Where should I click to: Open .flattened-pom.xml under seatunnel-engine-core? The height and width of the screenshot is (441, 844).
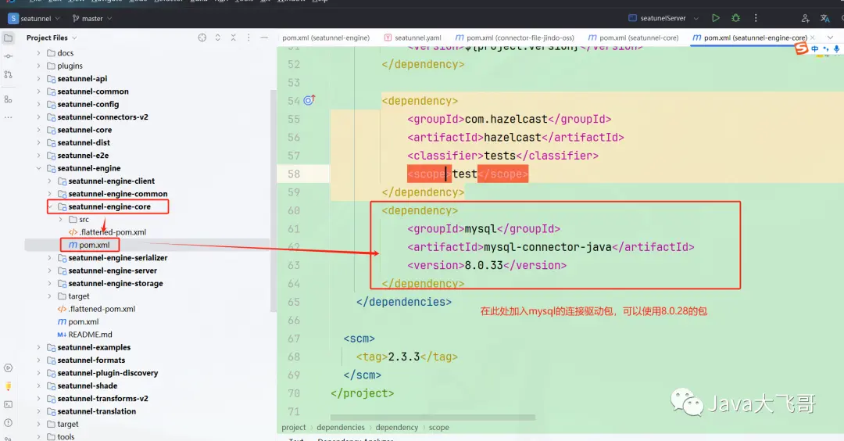click(113, 232)
